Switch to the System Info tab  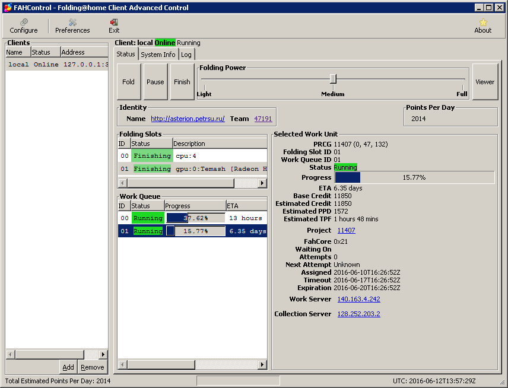point(158,55)
